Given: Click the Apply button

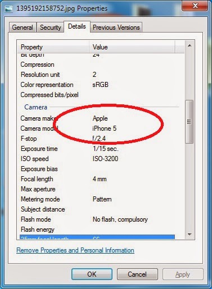Looking at the screenshot, I should point(183,274).
